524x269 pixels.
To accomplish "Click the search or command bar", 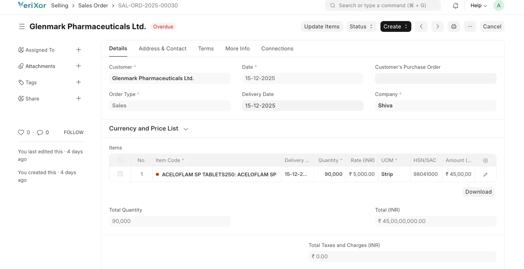I will click(383, 5).
